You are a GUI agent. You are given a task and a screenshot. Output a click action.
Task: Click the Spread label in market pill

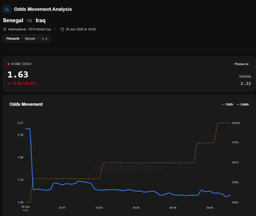click(x=30, y=39)
